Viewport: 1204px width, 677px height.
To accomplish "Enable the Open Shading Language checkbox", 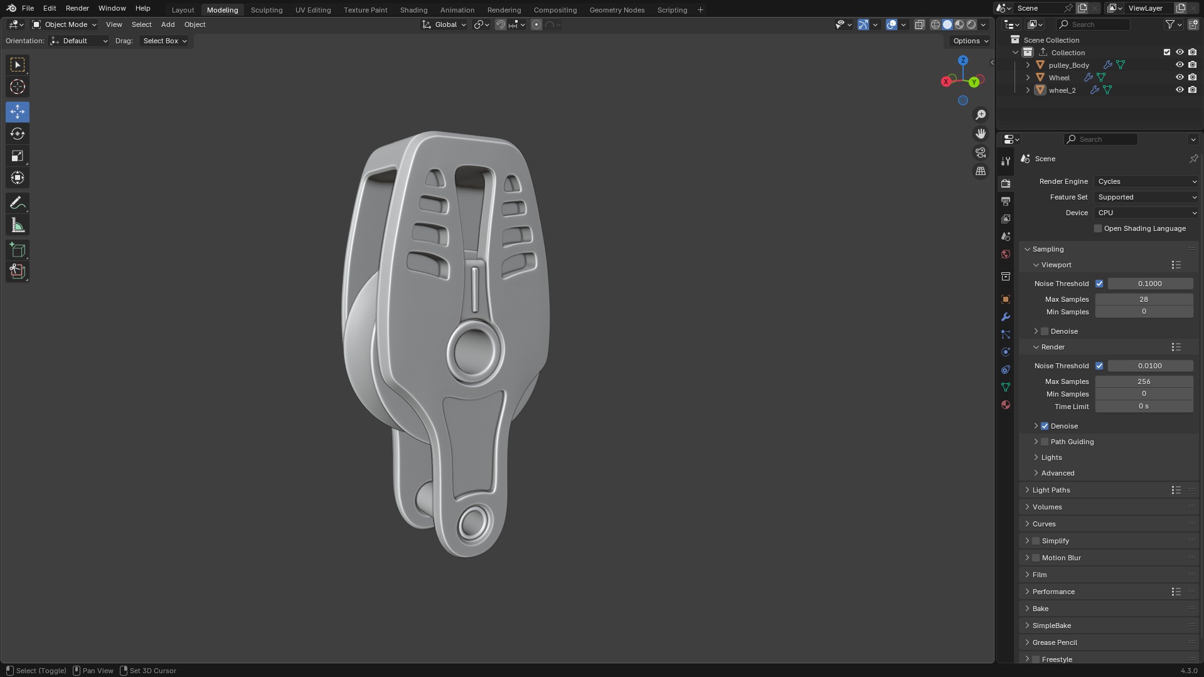I will 1098,228.
